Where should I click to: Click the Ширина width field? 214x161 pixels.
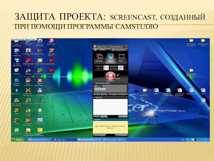(x=121, y=67)
